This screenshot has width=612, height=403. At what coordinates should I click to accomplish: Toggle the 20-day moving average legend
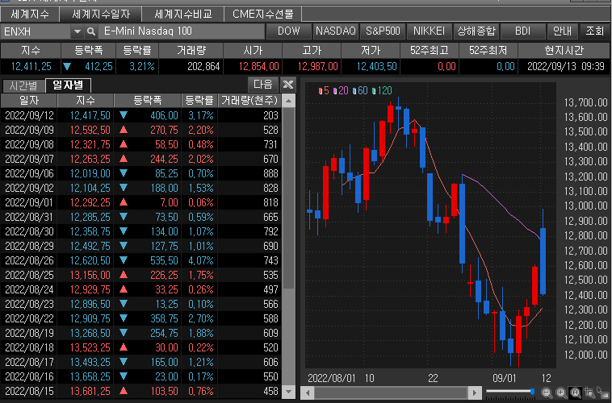[341, 91]
